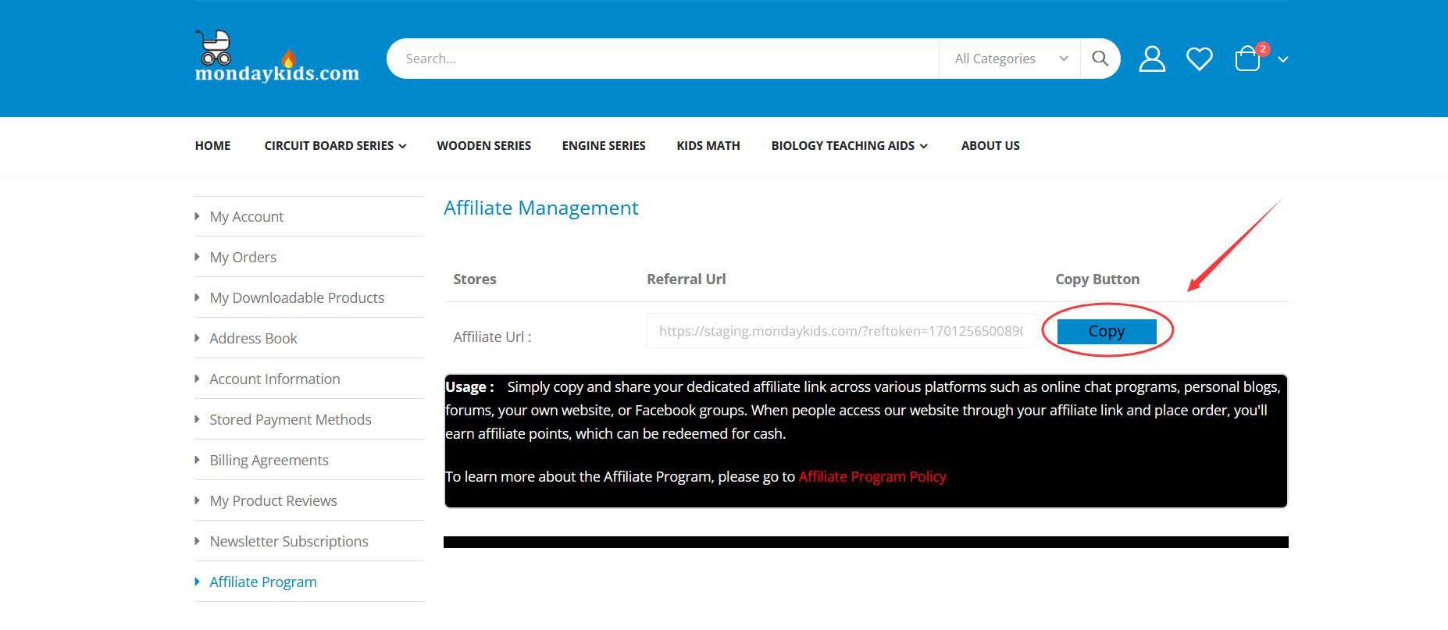Open Newsletter Subscriptions in sidebar
This screenshot has height=630, width=1448.
288,541
